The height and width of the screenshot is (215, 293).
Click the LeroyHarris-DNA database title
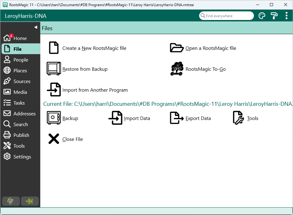[x=26, y=16]
